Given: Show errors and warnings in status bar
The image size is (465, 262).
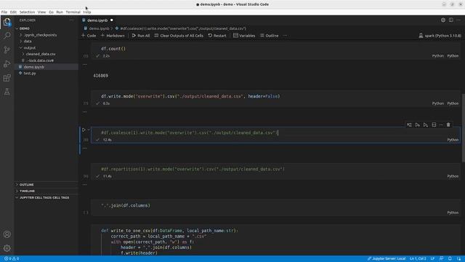Looking at the screenshot, I should point(12,259).
